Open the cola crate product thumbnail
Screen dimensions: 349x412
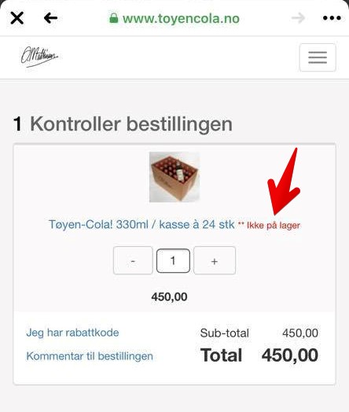click(x=174, y=177)
